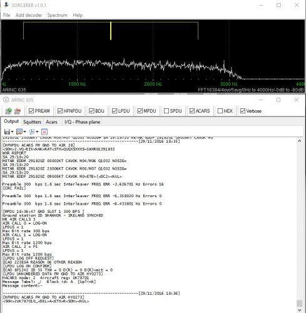Click the floppy disk save icon
The height and width of the screenshot is (313, 306).
point(7,131)
